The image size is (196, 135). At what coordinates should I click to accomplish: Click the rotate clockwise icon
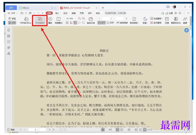pyautogui.click(x=83, y=23)
